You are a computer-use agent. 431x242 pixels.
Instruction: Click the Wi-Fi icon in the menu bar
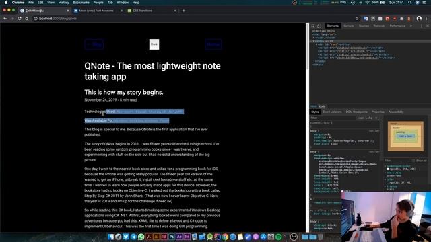(367, 3)
